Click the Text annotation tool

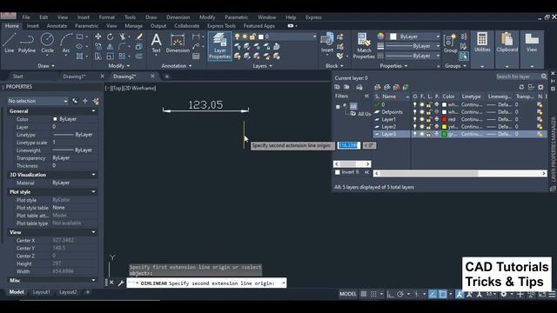coord(157,43)
